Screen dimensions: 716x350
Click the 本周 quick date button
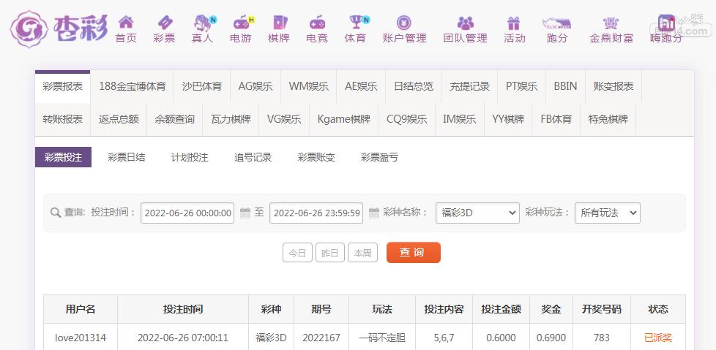click(362, 253)
